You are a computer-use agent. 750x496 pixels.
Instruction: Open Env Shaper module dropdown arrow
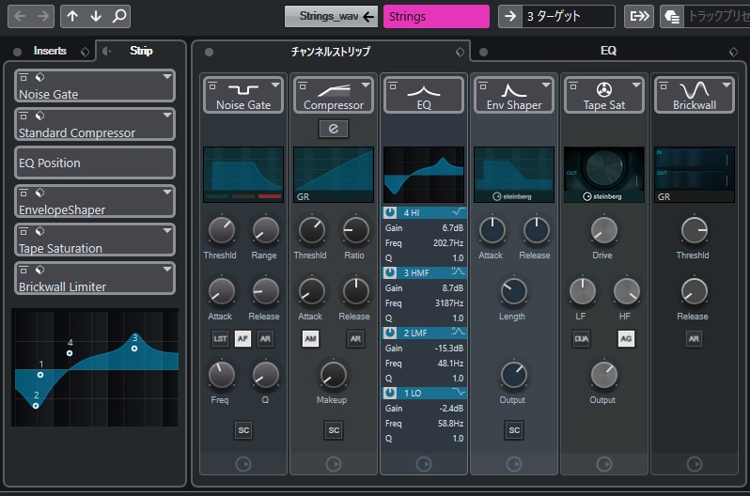tap(546, 85)
